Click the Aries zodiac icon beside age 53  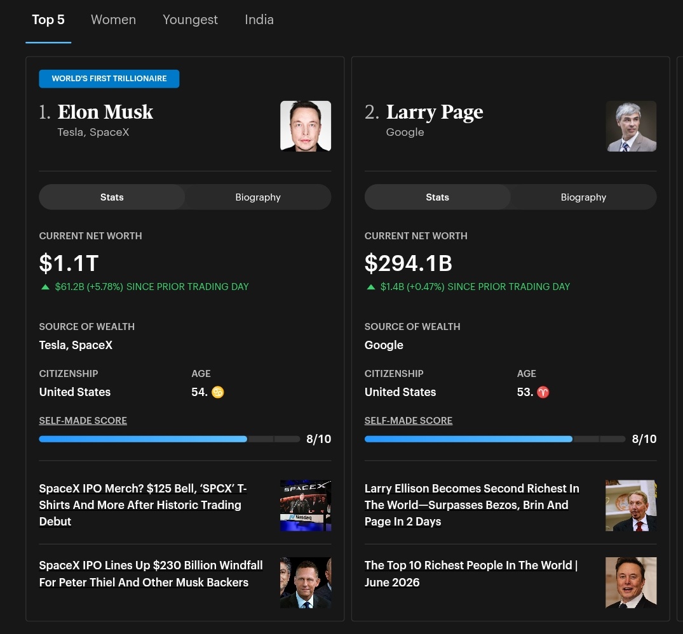pos(543,392)
